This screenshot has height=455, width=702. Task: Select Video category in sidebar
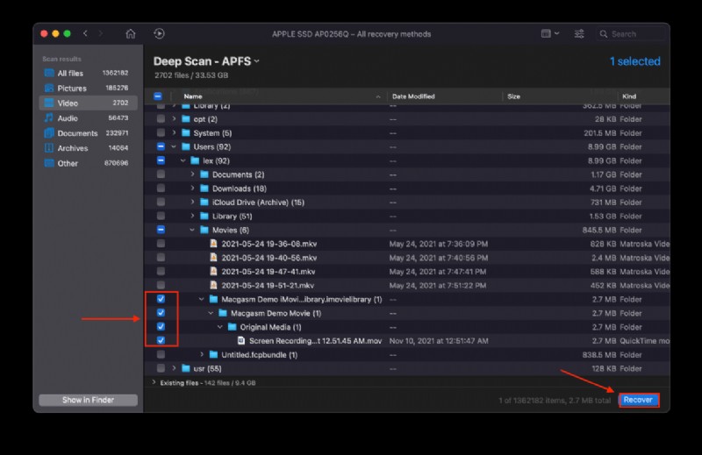click(88, 103)
